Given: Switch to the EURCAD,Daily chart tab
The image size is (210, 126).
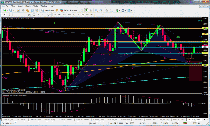Looking at the screenshot, I should [x=179, y=119].
